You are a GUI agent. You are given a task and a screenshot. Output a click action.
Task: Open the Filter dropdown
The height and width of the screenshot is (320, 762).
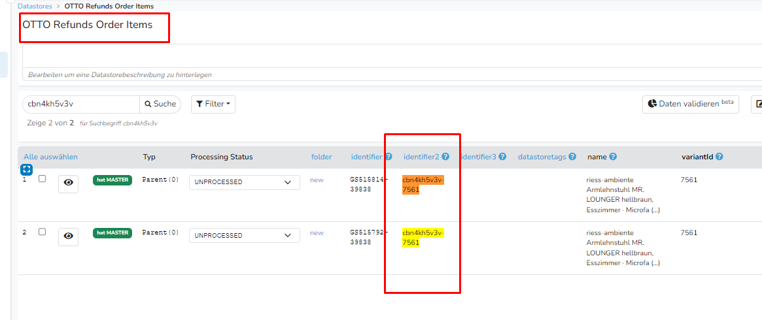point(213,104)
